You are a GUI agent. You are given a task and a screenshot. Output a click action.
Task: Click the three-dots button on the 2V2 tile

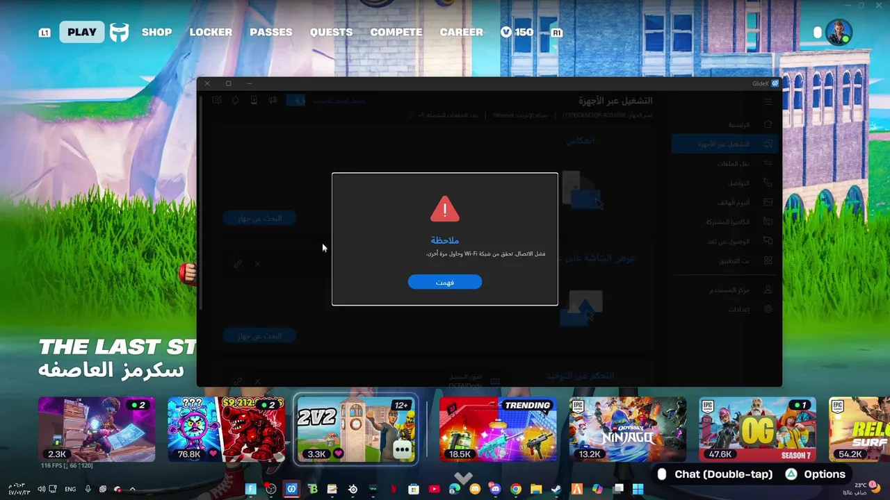tap(402, 449)
